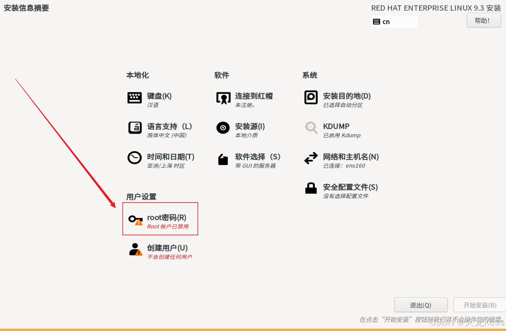This screenshot has height=331, width=506.
Task: Select the 安装目的地(D) label
Action: [x=347, y=96]
